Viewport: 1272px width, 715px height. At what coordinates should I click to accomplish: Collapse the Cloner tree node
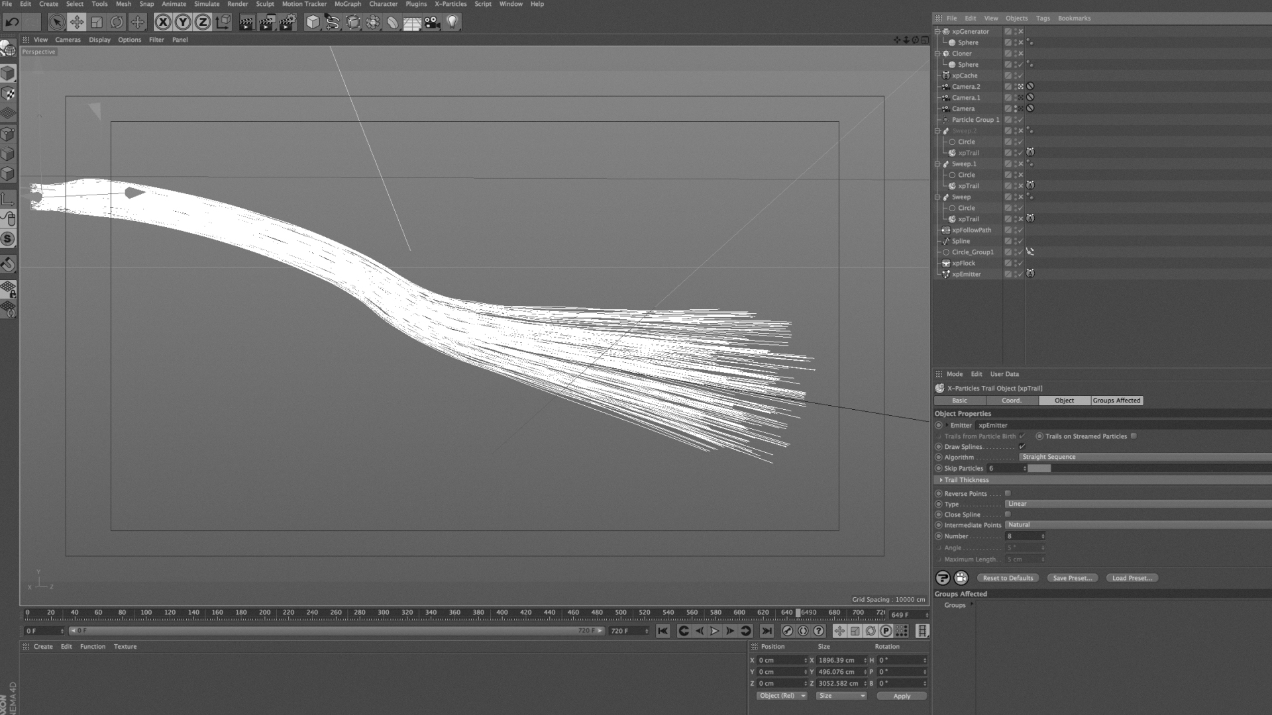[937, 54]
